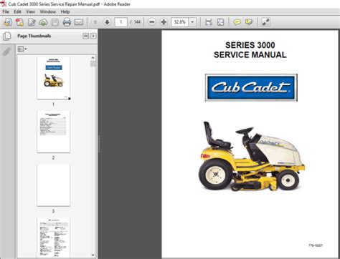Open the thumbnails options dropdown menu
Image resolution: width=340 pixels, height=259 pixels.
22,49
